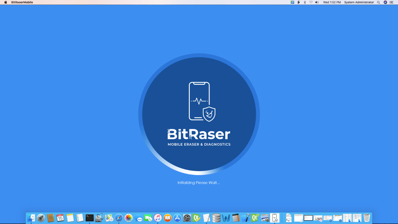Open Disk Utility stethoscope icon
Screen dimensions: 398x224
click(99, 218)
